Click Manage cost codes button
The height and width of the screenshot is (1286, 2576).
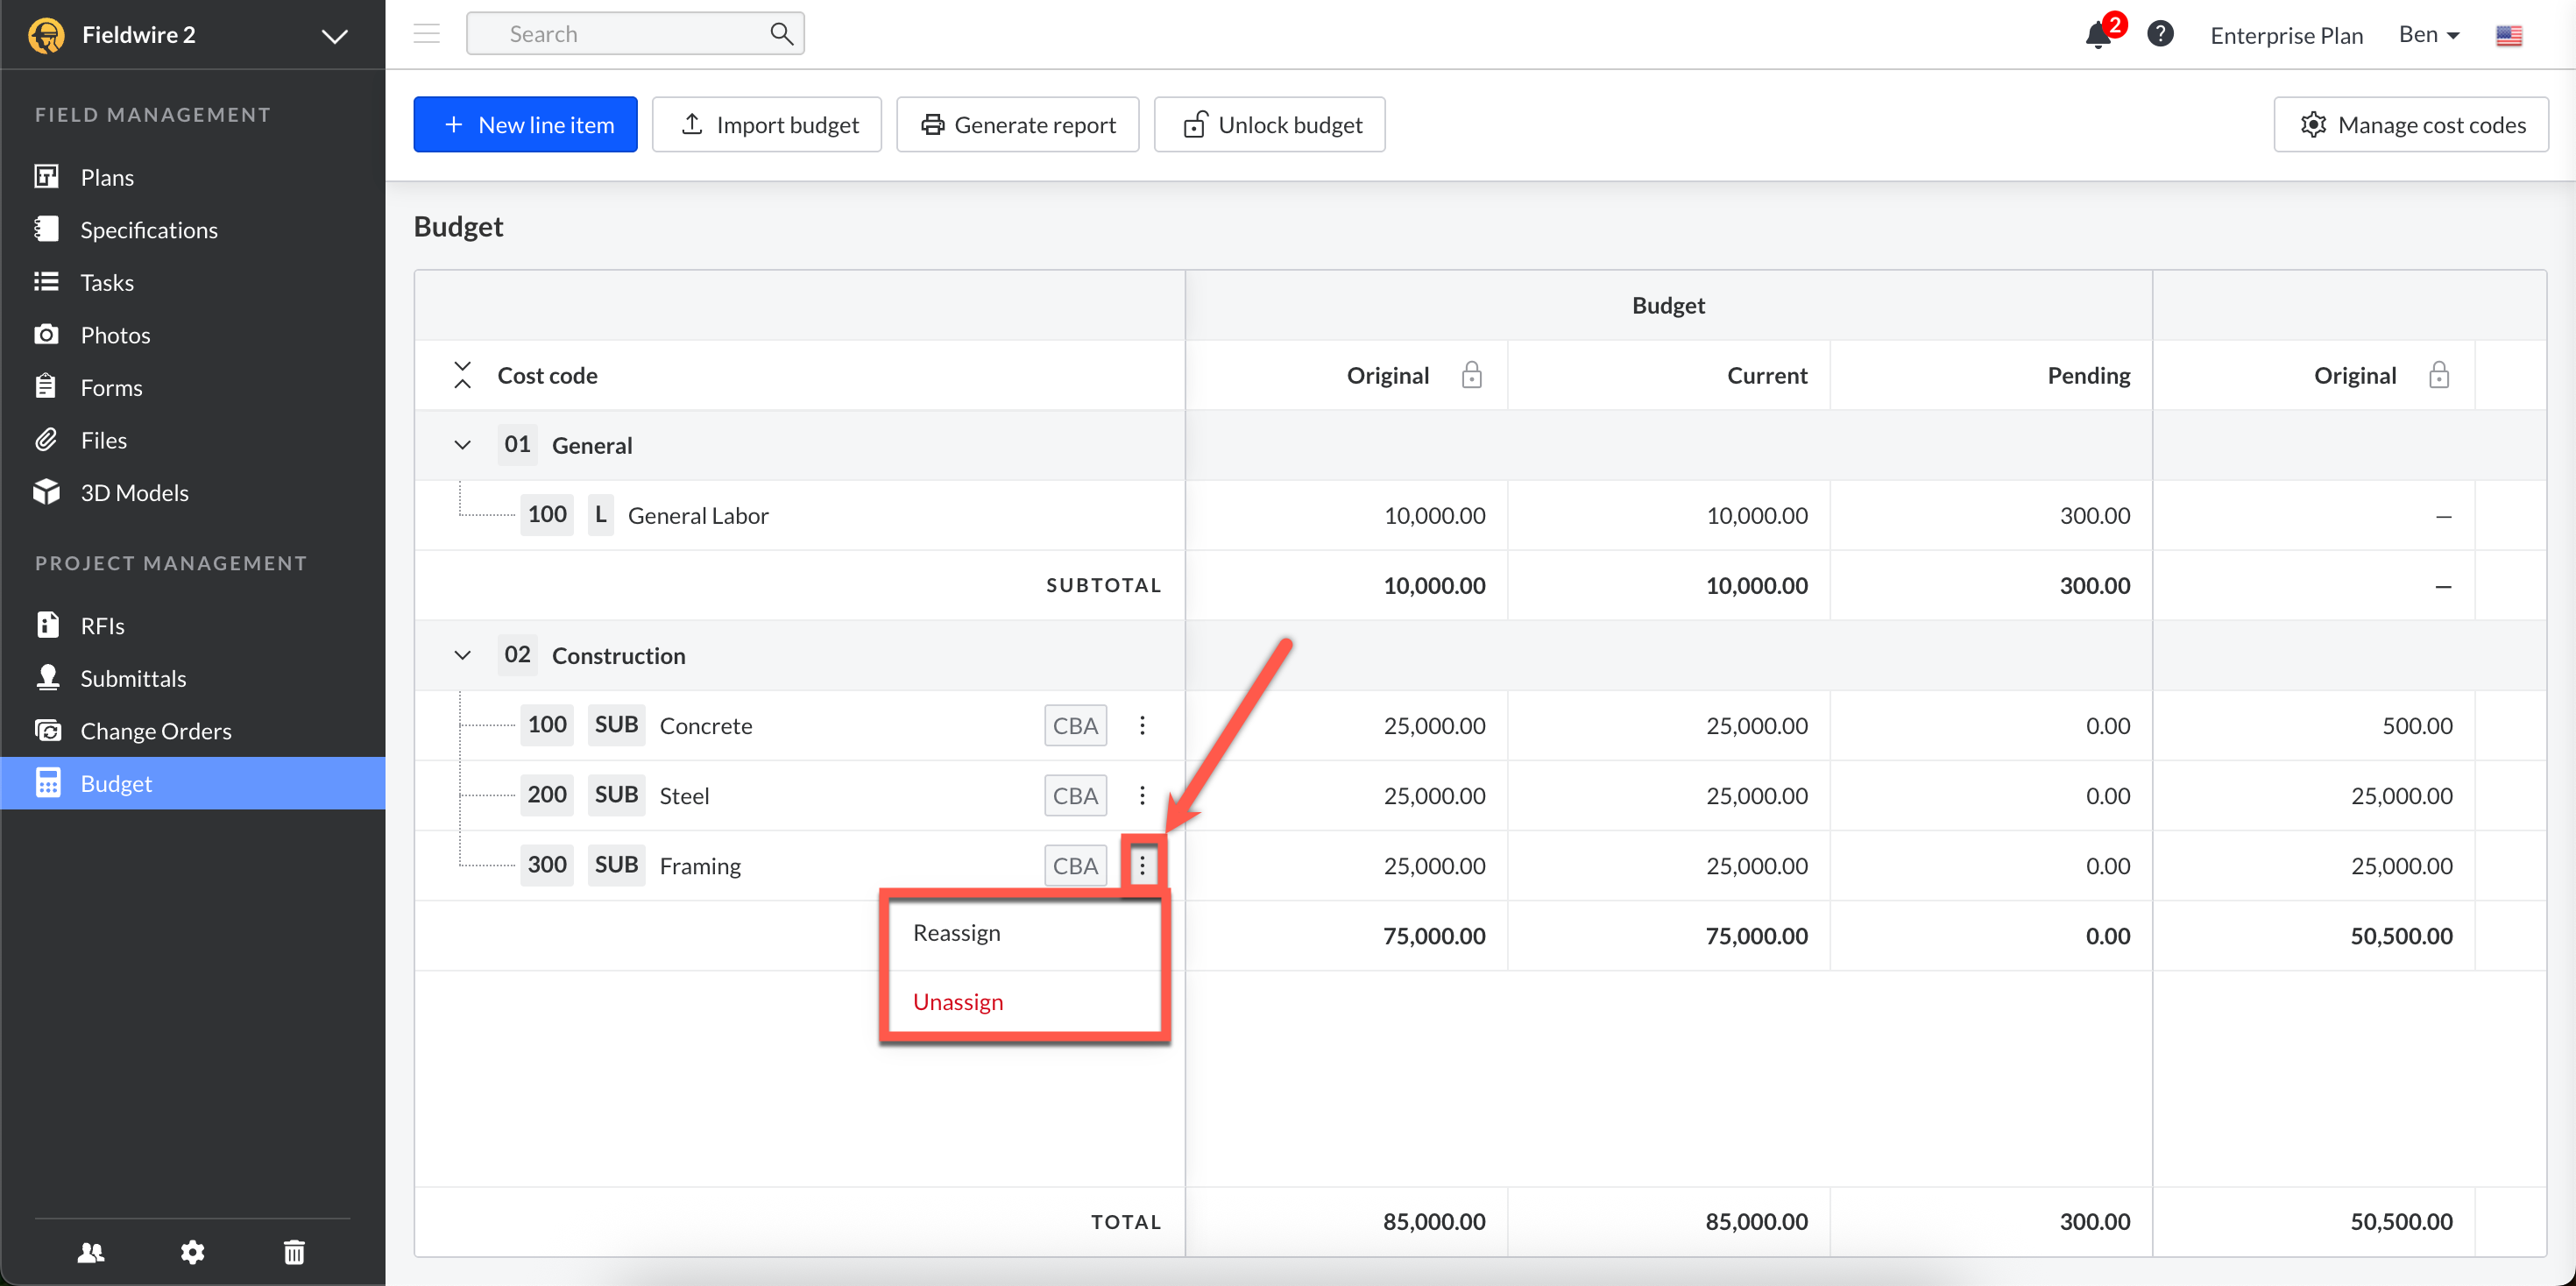2410,125
